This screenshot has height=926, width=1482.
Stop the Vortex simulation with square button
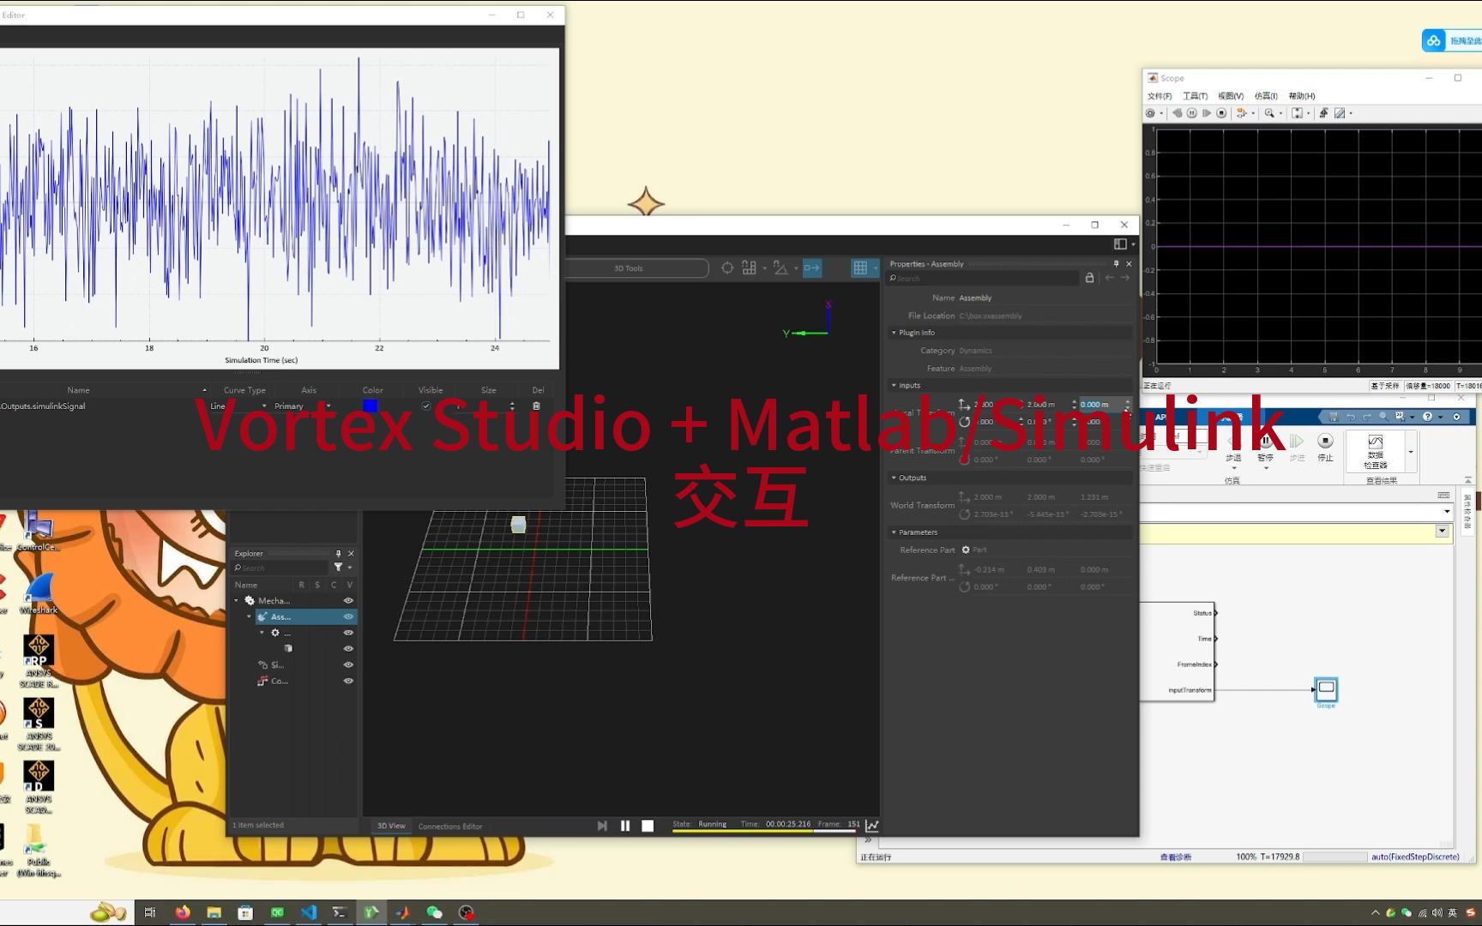click(648, 826)
